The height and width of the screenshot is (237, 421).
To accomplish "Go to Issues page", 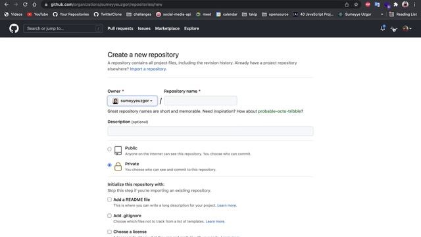I will point(144,28).
